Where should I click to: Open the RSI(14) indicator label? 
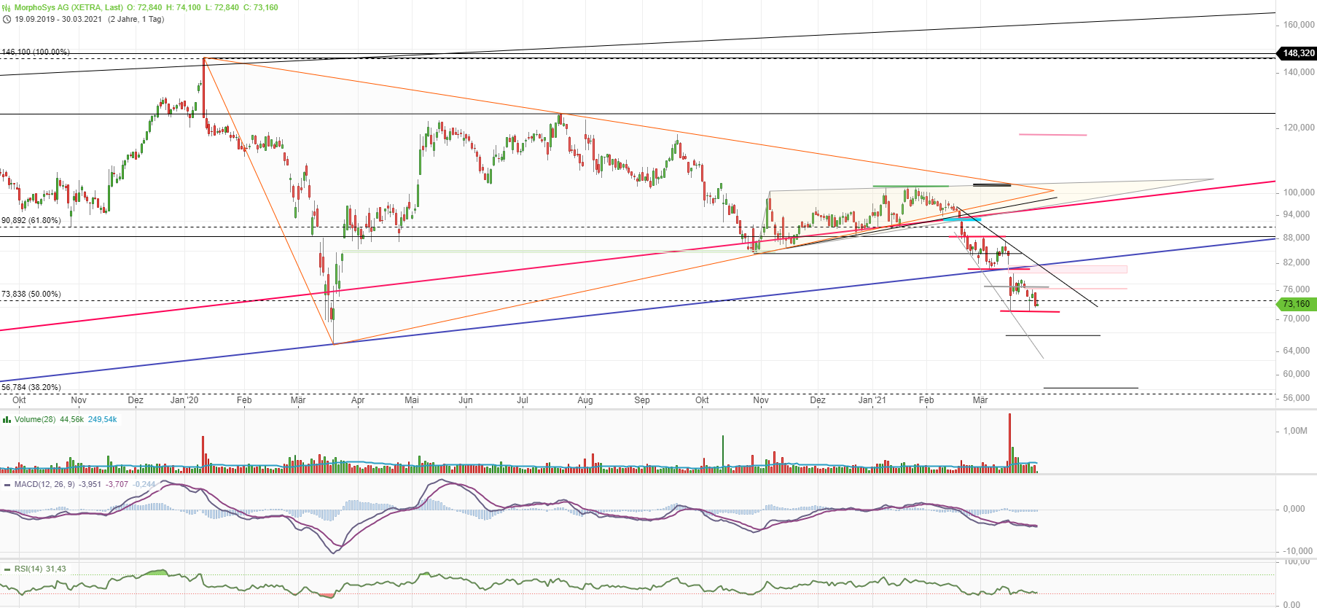click(28, 569)
